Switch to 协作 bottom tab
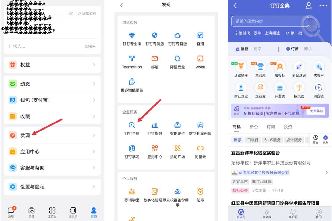Viewport: 332px width, 221px height. tap(32, 212)
